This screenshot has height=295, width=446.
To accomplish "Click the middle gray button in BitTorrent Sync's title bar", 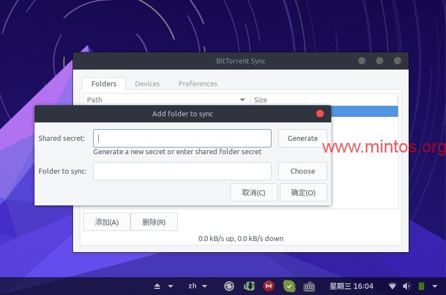I will pyautogui.click(x=380, y=61).
